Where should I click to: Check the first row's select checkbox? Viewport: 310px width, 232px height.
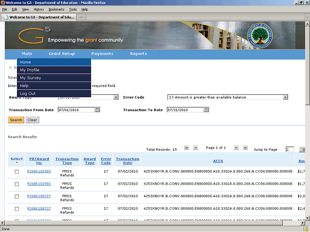pyautogui.click(x=17, y=172)
